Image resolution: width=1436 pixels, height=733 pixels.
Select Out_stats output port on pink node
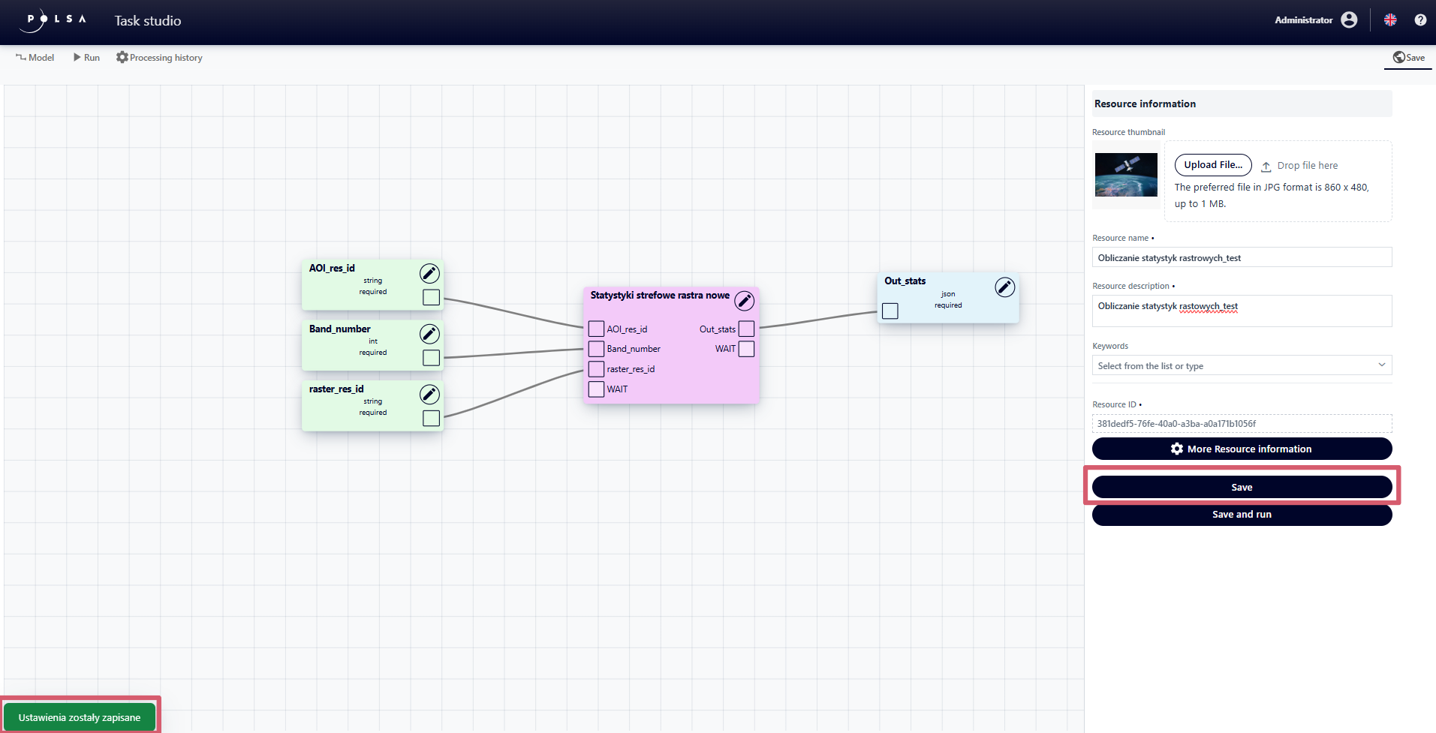(746, 329)
